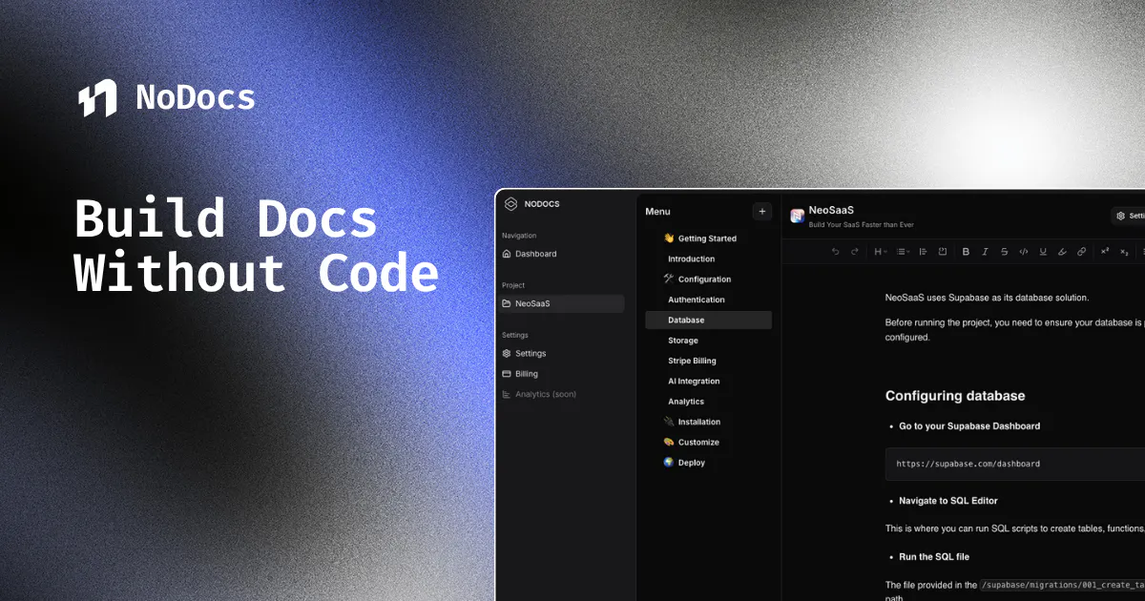Click the NeoSaaS title in the editor header
The image size is (1145, 601).
[x=831, y=210]
